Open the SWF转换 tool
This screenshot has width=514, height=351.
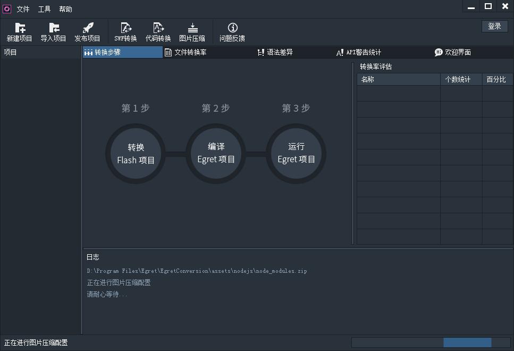tap(125, 32)
